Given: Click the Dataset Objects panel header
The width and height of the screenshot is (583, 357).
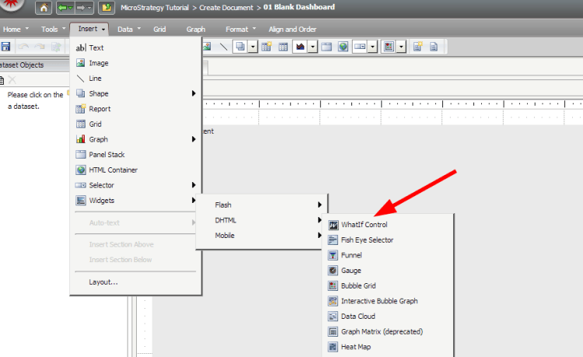Looking at the screenshot, I should click(x=34, y=65).
